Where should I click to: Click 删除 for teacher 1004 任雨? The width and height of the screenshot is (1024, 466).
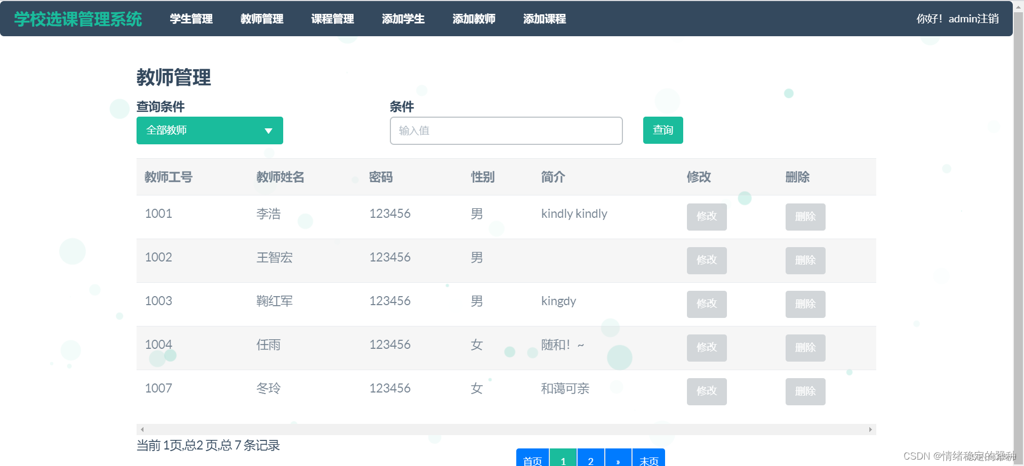pos(805,348)
